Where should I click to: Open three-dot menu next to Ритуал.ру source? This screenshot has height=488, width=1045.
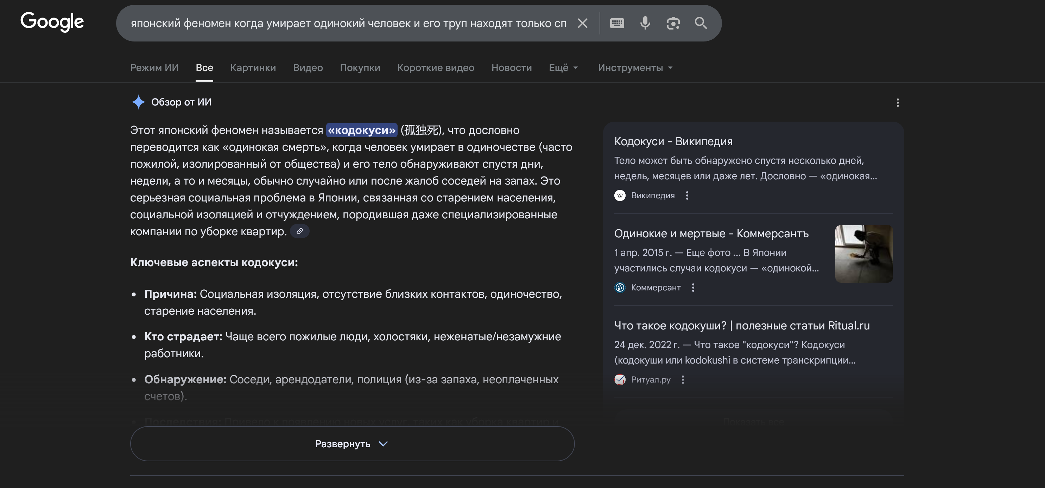[x=683, y=379]
